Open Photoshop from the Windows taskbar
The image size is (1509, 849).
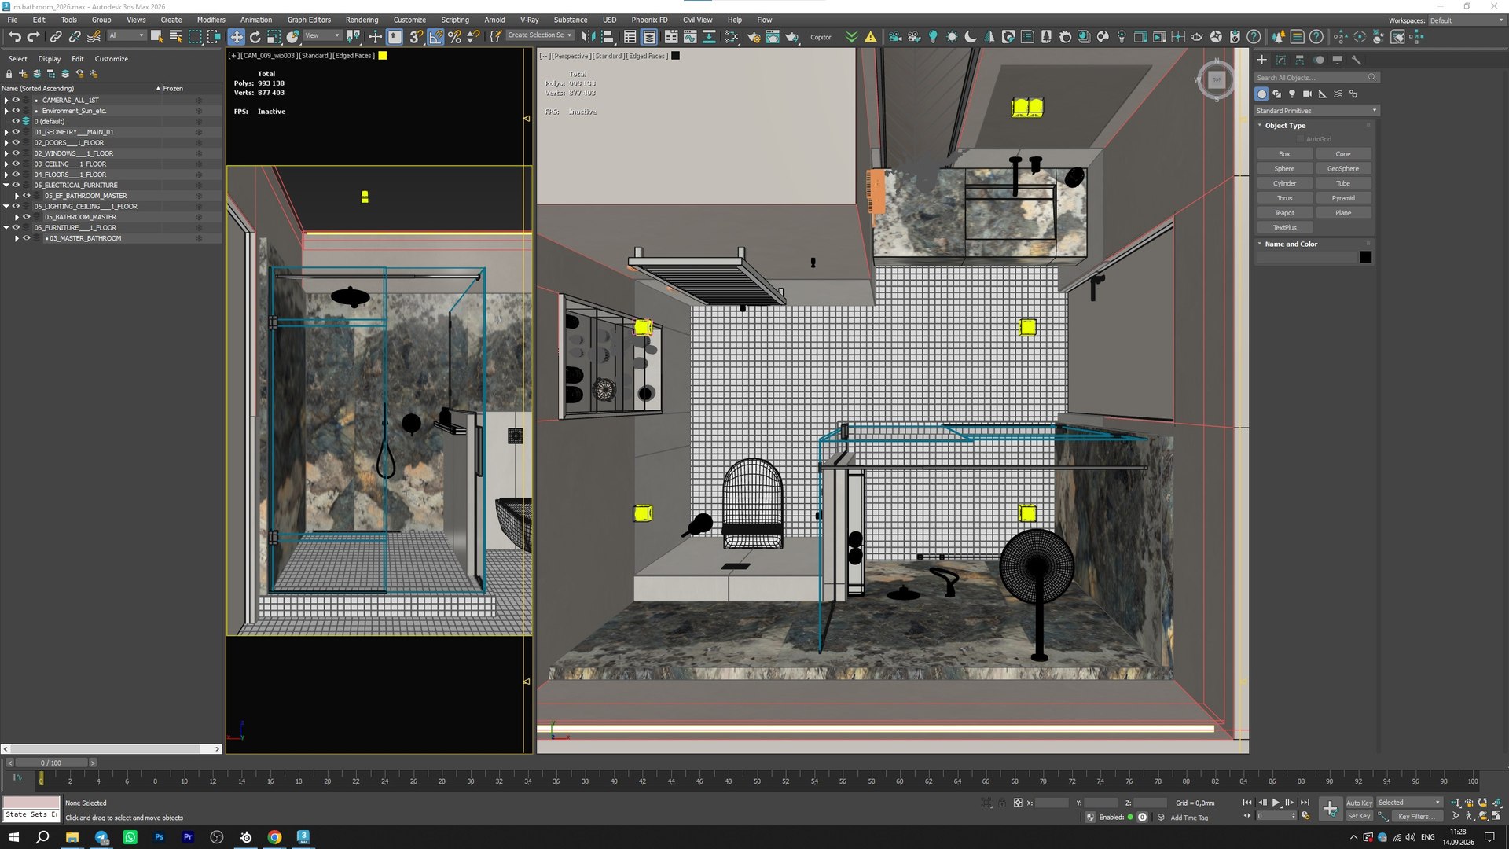159,837
